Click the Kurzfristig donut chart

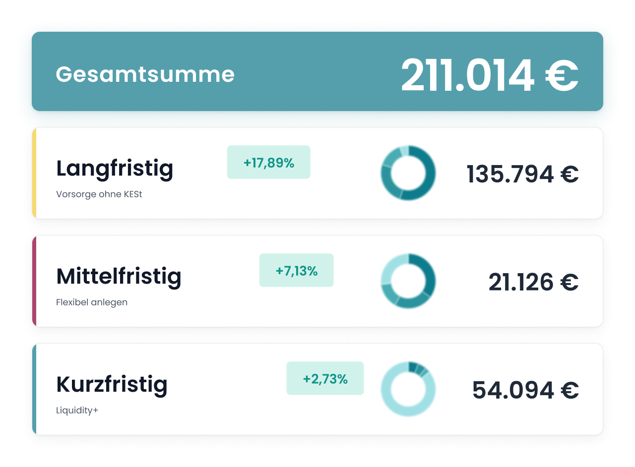pyautogui.click(x=408, y=389)
